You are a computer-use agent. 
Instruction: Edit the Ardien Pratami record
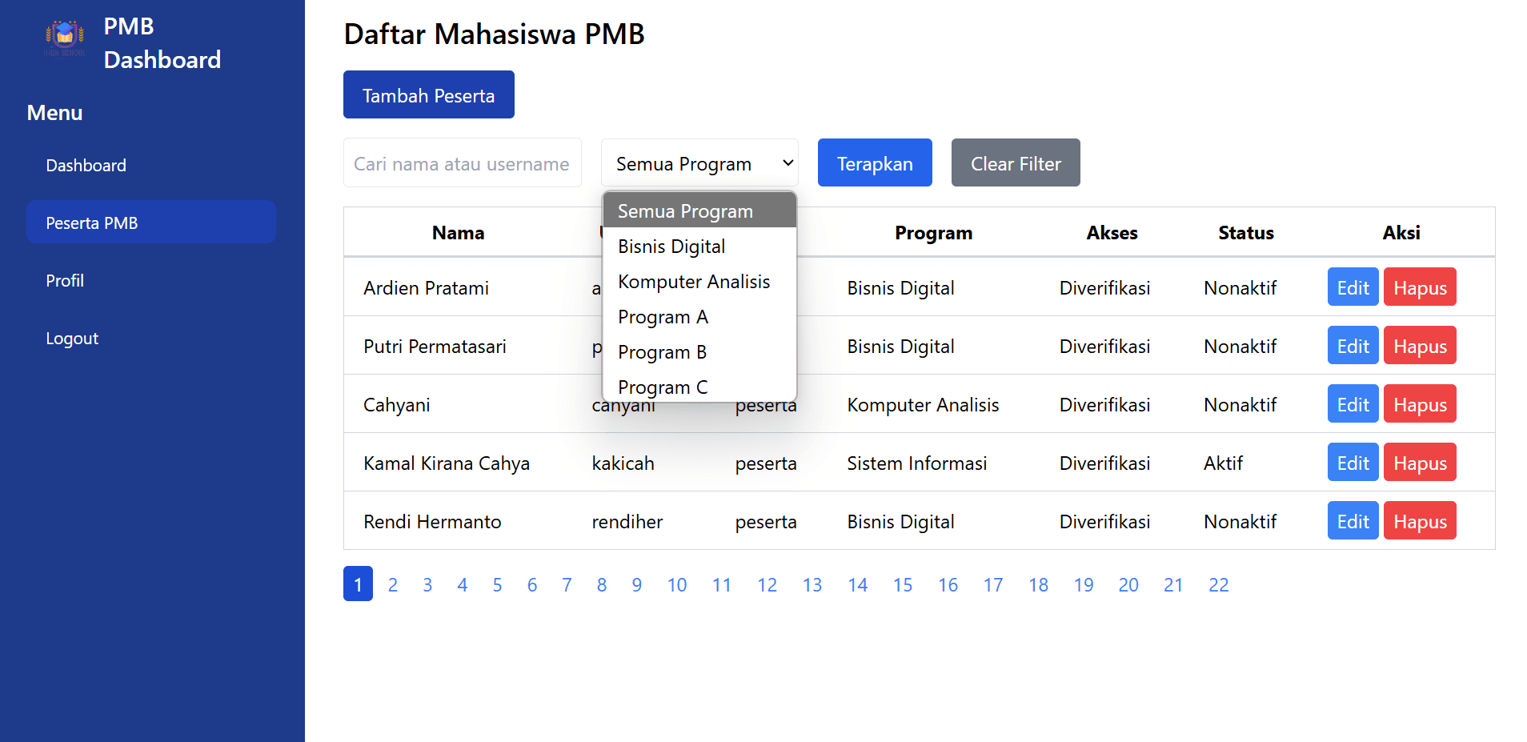[1352, 287]
